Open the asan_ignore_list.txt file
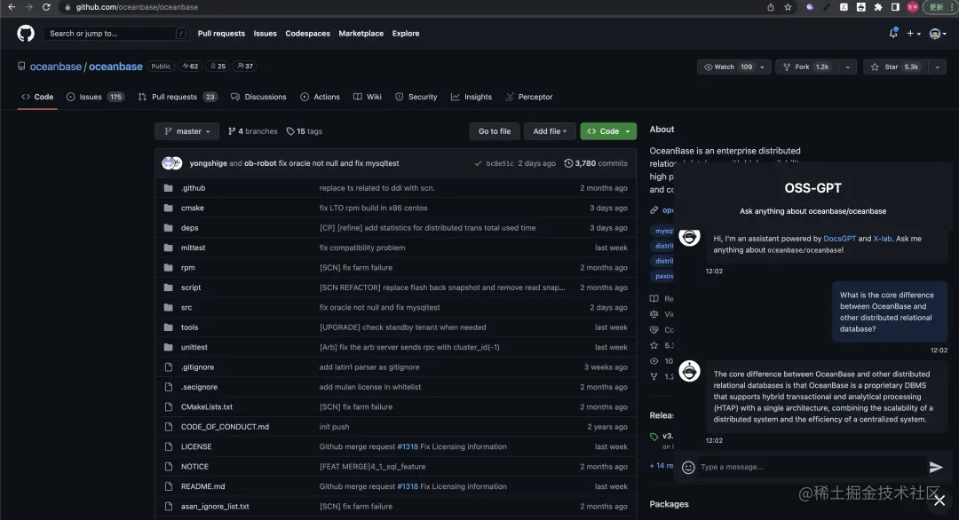 215,507
